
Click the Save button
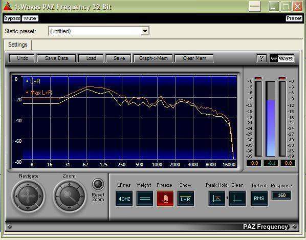[119, 58]
